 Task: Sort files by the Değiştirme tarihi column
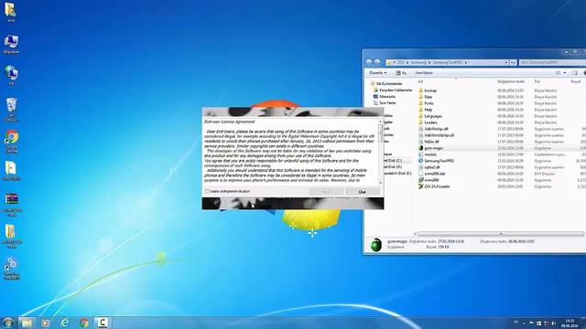pos(511,81)
